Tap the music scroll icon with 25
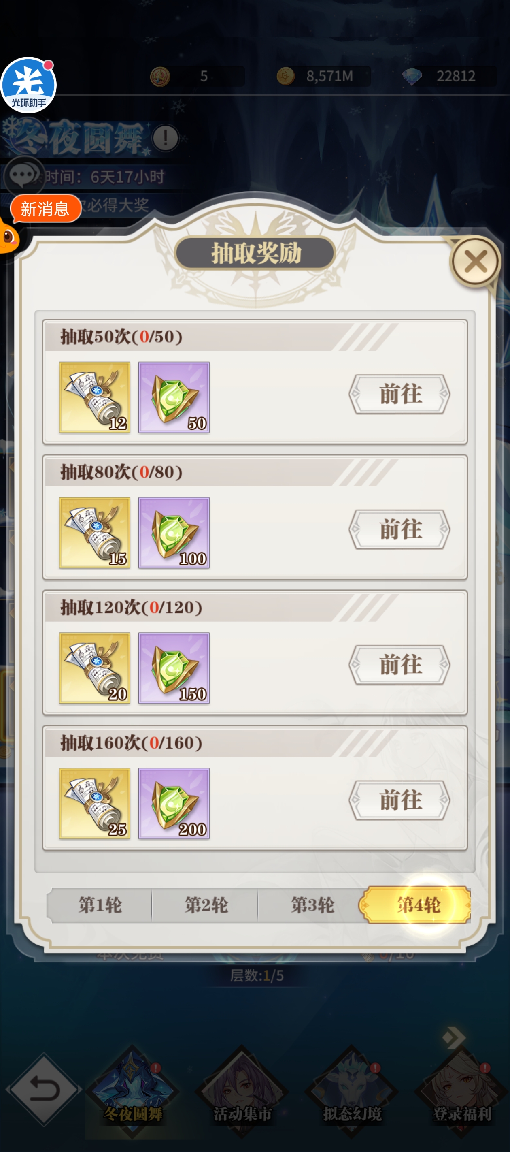 click(x=94, y=804)
